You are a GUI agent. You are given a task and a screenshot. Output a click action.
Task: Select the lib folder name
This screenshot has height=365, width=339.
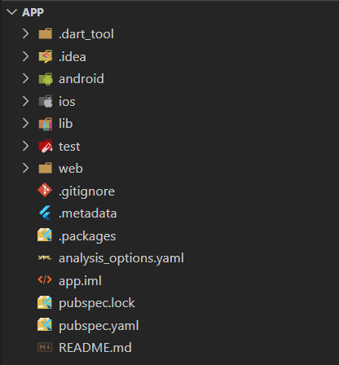tap(66, 124)
